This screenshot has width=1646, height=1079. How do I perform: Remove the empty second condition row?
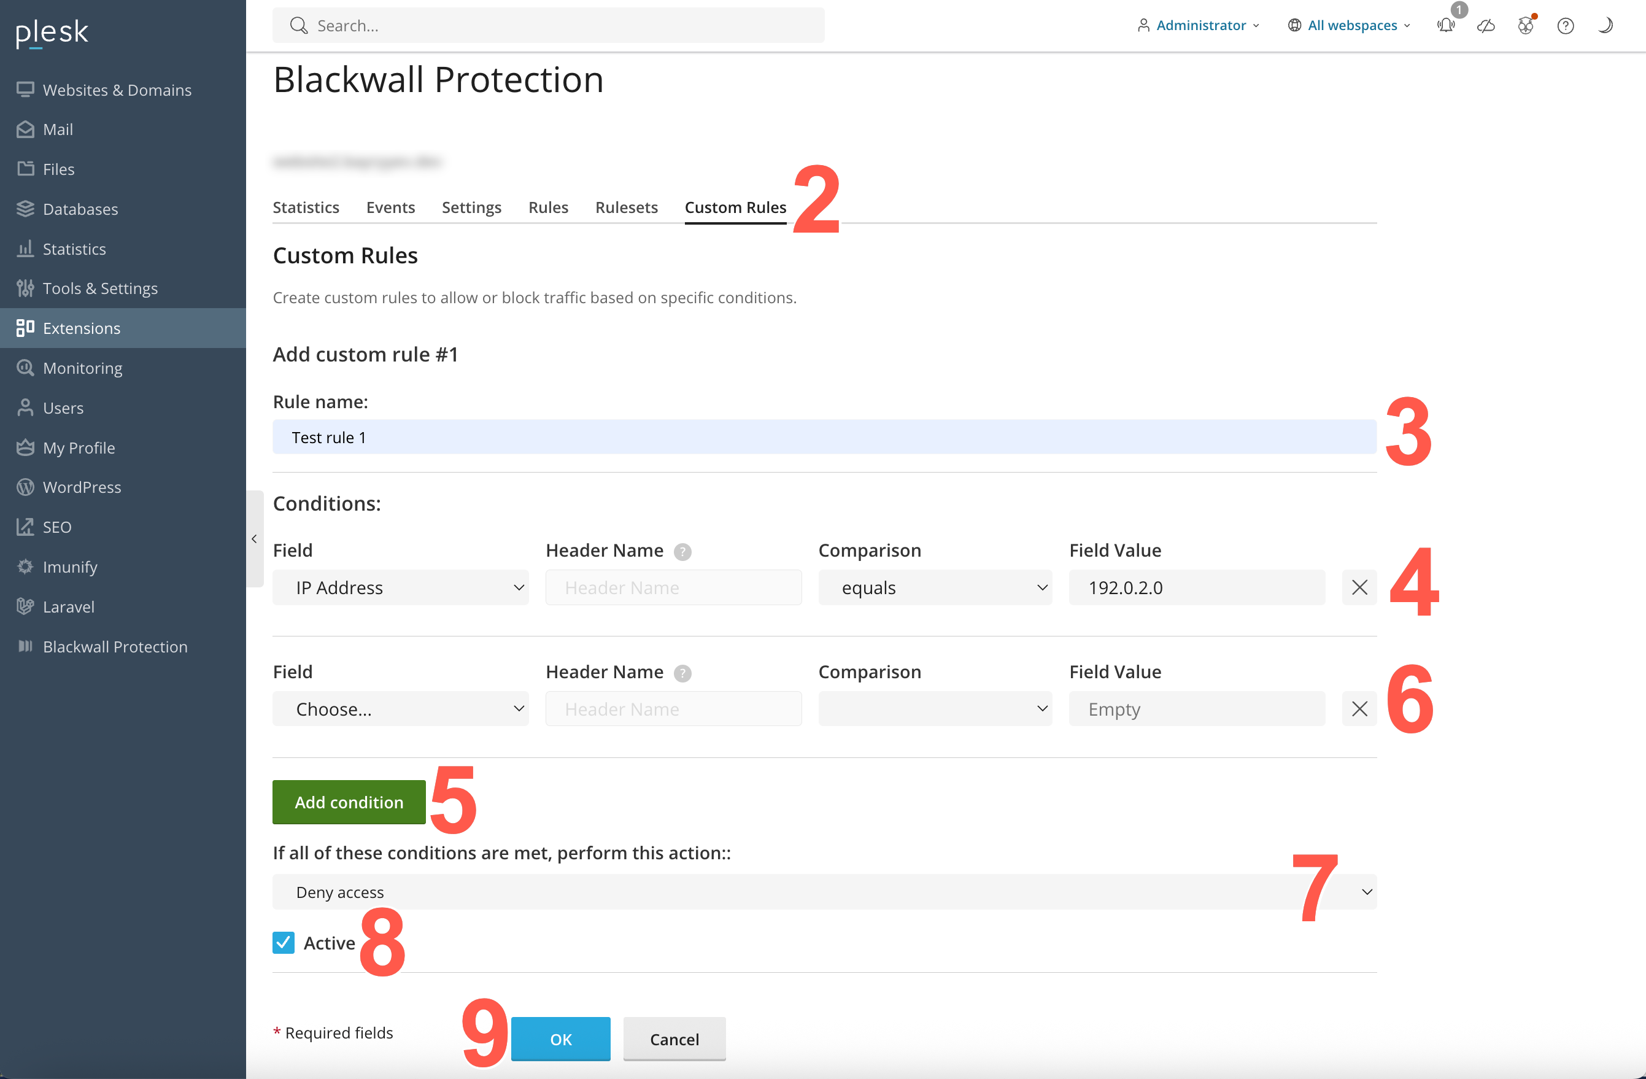point(1359,709)
